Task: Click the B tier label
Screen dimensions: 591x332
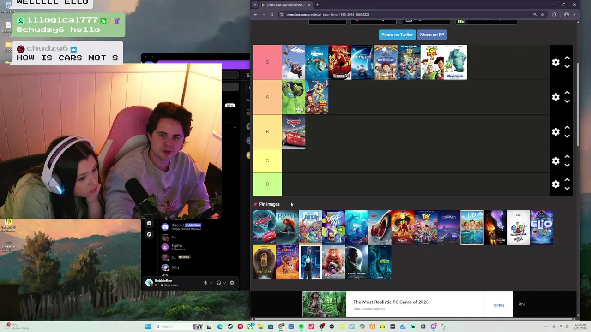Action: point(267,132)
